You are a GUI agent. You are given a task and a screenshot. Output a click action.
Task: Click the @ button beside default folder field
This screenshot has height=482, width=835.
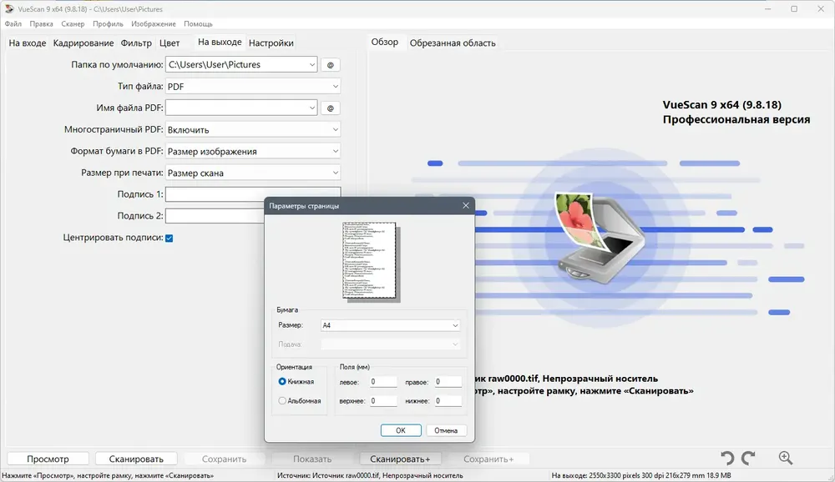coord(330,65)
